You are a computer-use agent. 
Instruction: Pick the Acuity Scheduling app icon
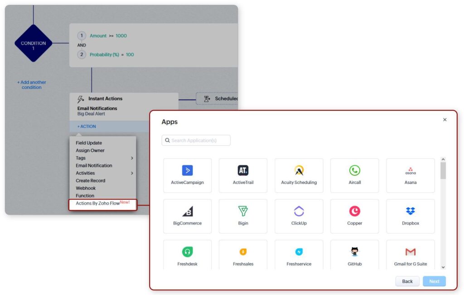click(x=299, y=170)
